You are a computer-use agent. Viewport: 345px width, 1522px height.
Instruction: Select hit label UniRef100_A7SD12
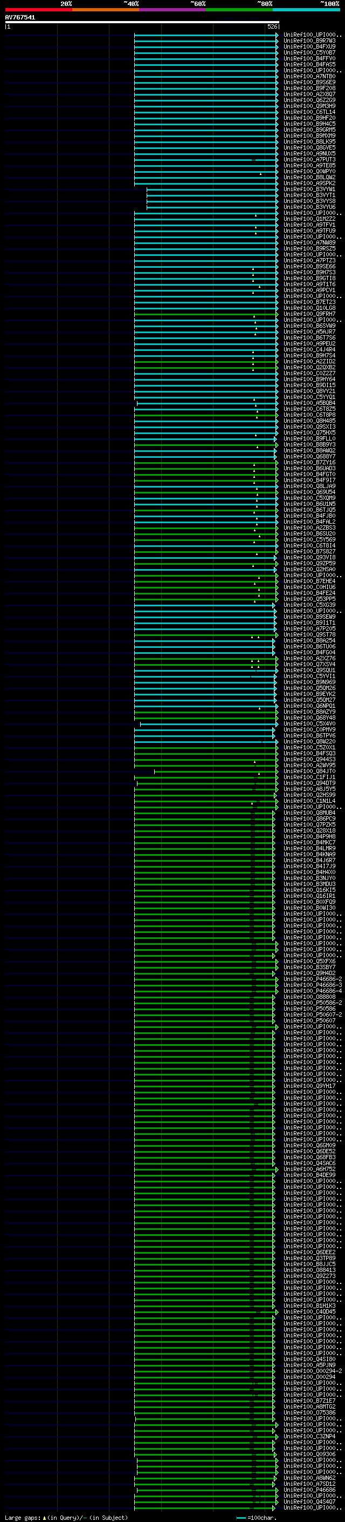click(x=309, y=1484)
